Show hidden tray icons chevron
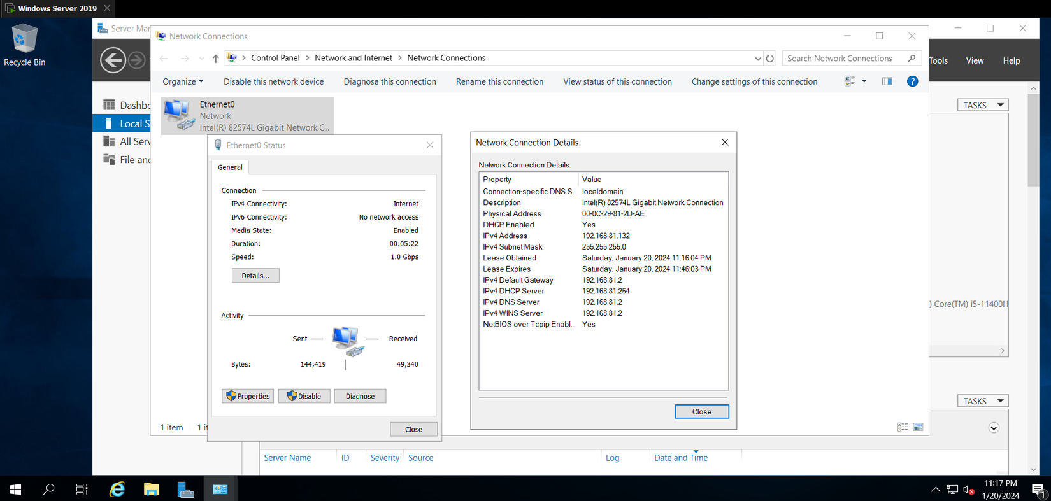1051x501 pixels. click(x=935, y=490)
